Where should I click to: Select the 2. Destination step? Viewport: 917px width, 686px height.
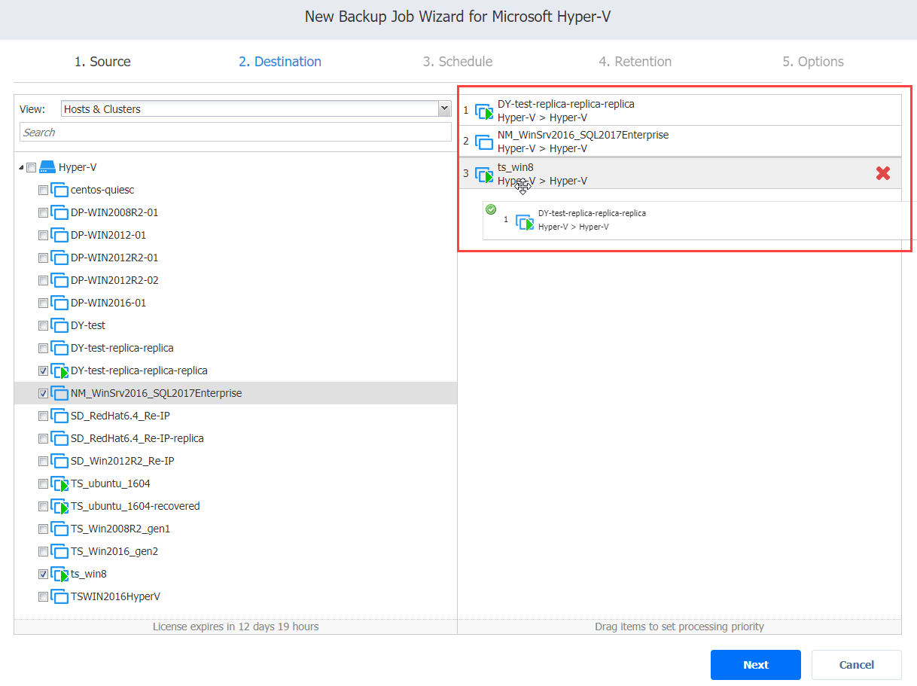click(280, 62)
